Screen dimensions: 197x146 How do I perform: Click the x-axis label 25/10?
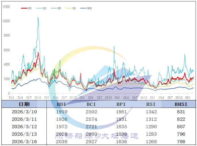(x=179, y=98)
